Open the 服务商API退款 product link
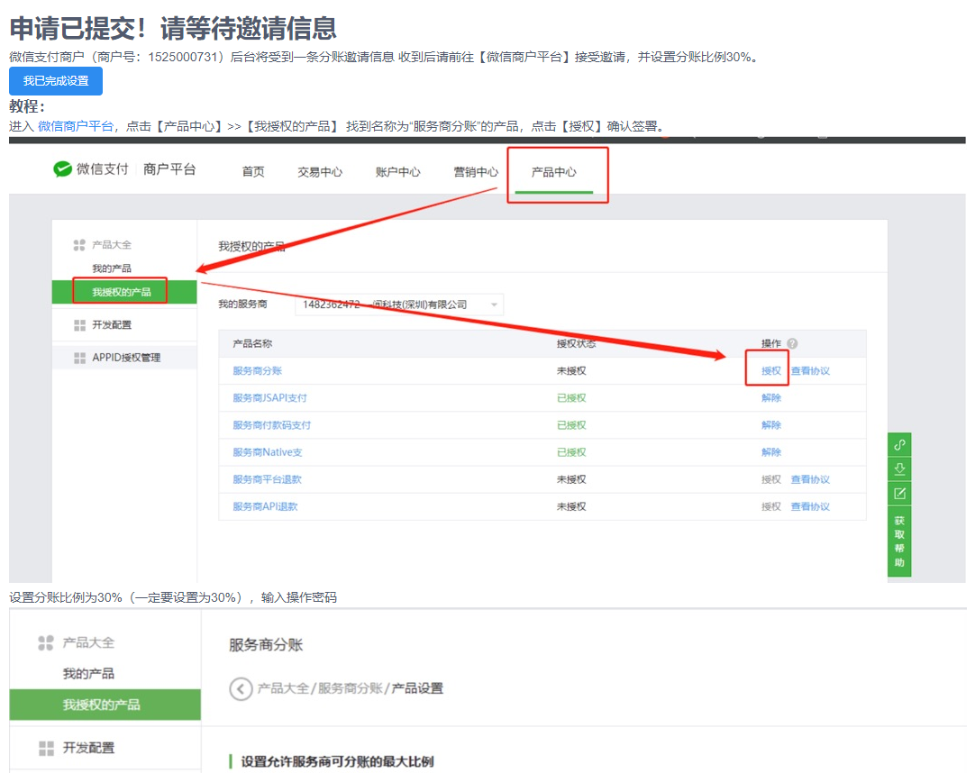This screenshot has width=975, height=773. click(266, 507)
